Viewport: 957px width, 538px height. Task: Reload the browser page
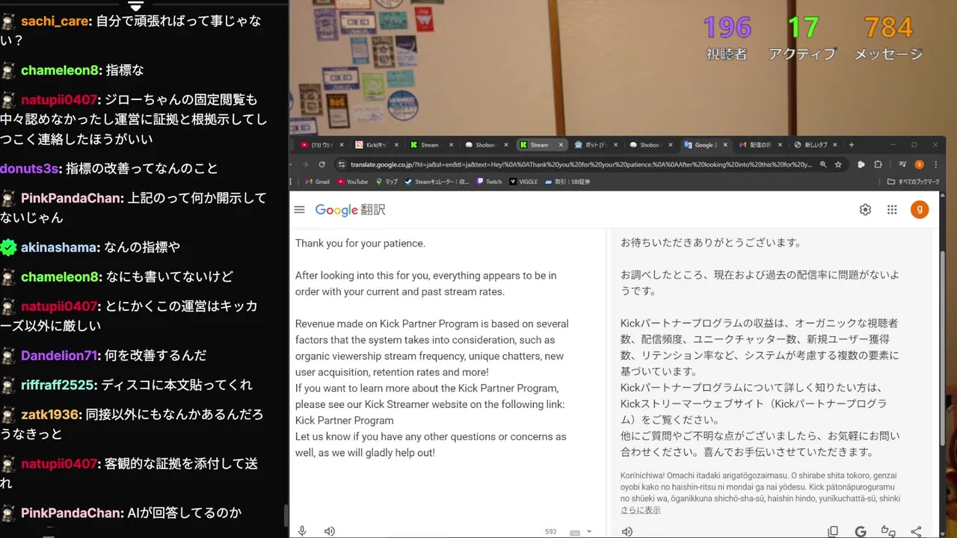coord(322,164)
